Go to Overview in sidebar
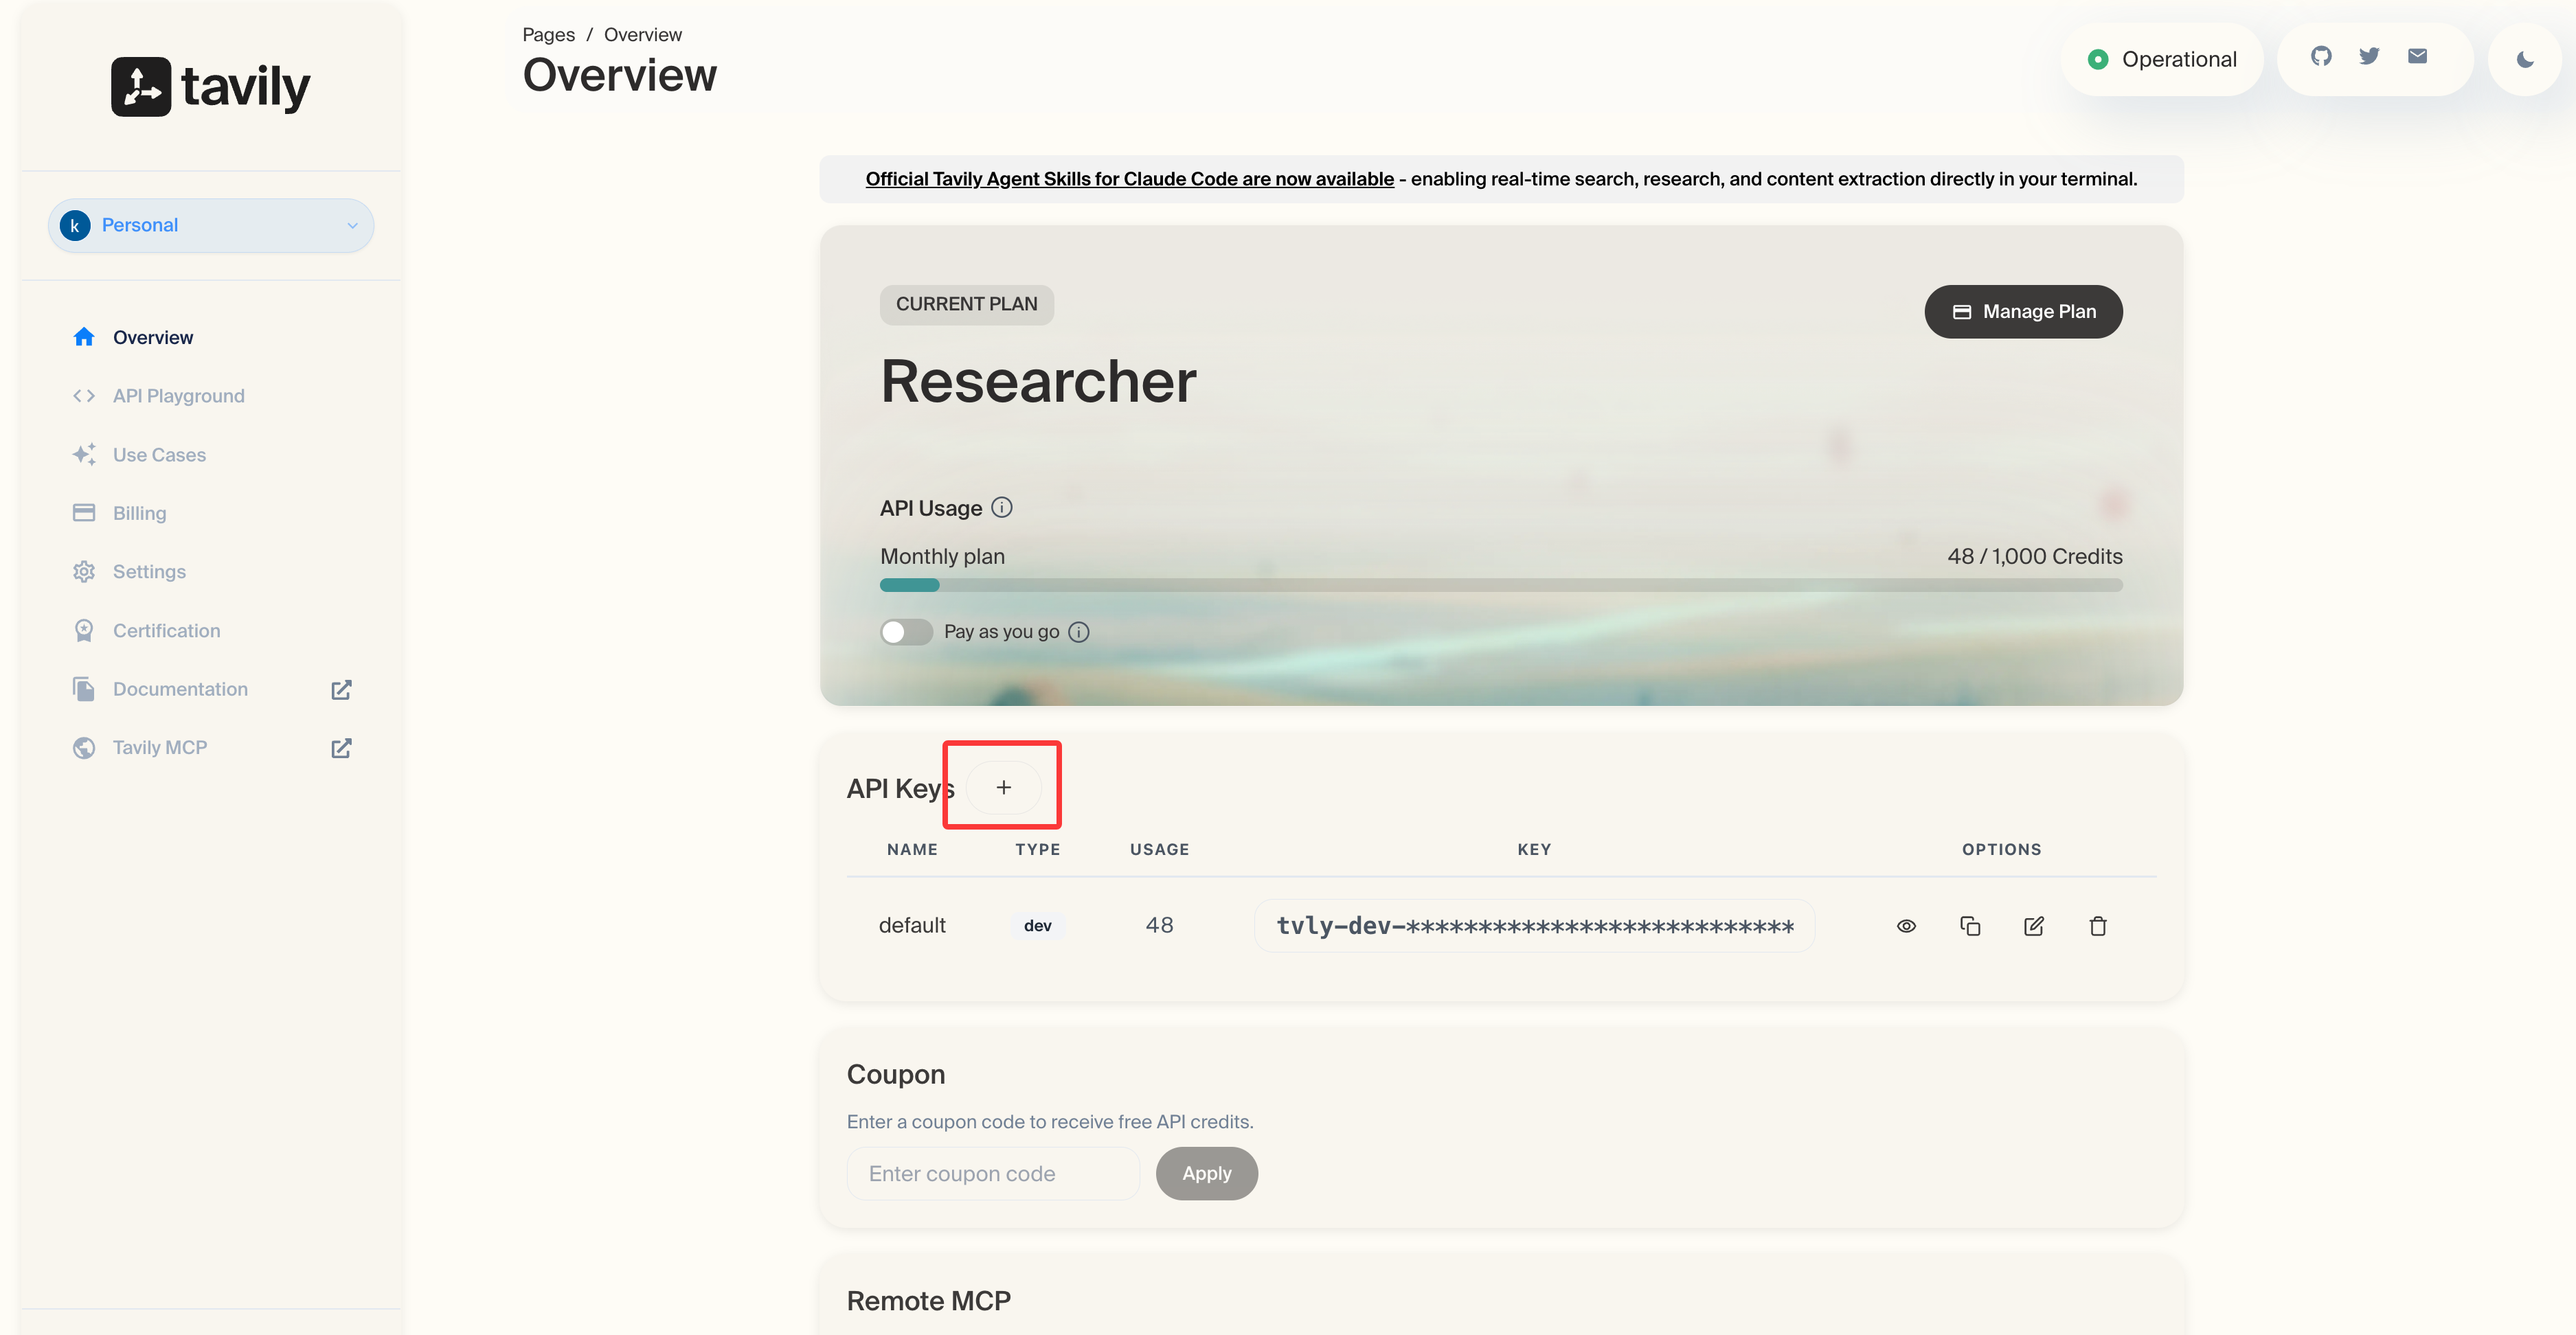The height and width of the screenshot is (1335, 2576). (153, 338)
